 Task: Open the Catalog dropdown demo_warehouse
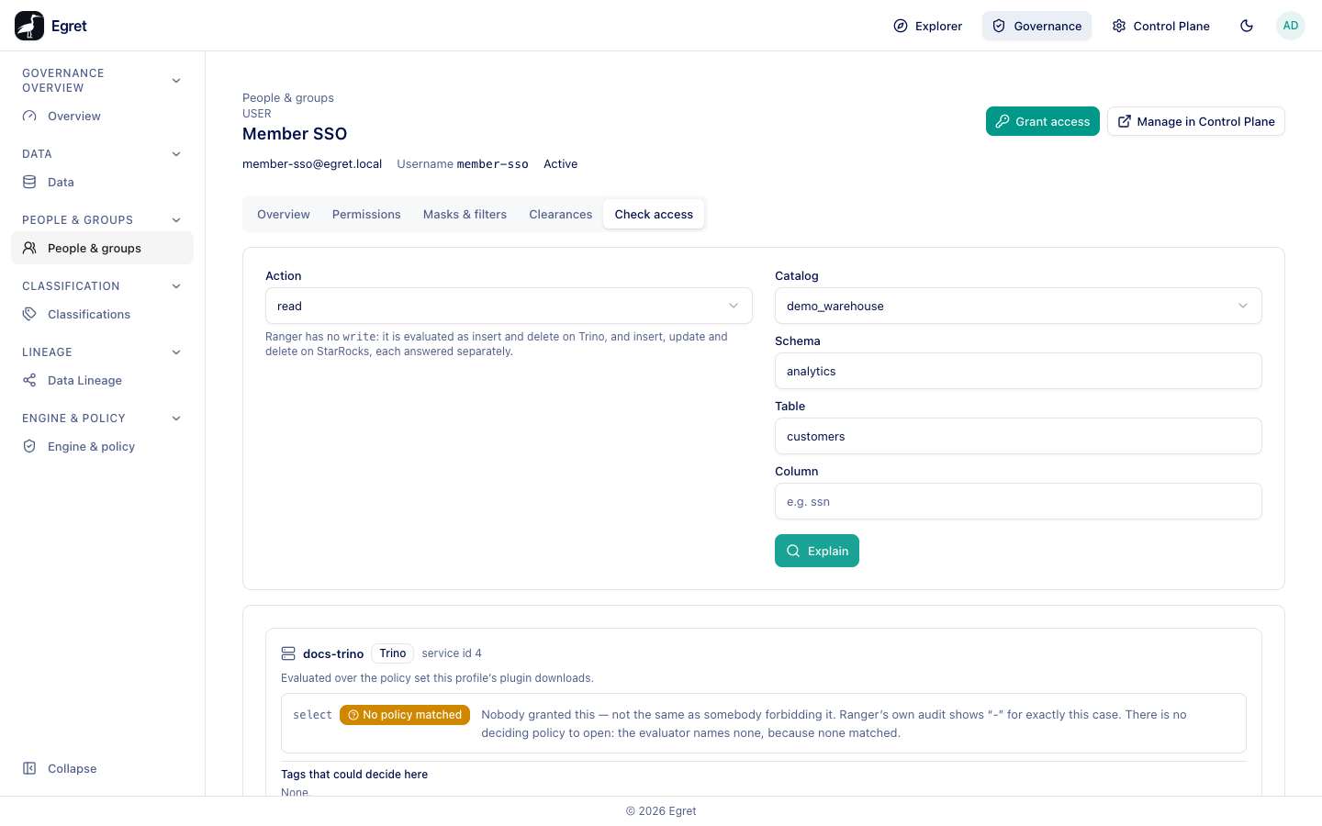click(1018, 306)
